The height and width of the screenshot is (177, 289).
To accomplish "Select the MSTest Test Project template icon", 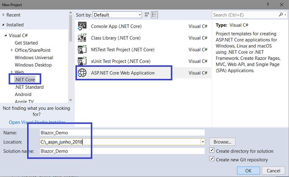I will tap(82, 49).
